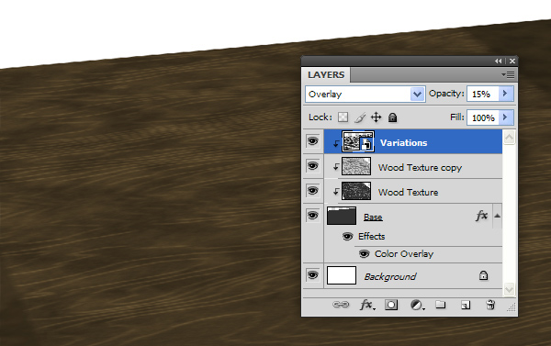Click the Background layer thumbnail
Image resolution: width=551 pixels, height=346 pixels.
[342, 275]
